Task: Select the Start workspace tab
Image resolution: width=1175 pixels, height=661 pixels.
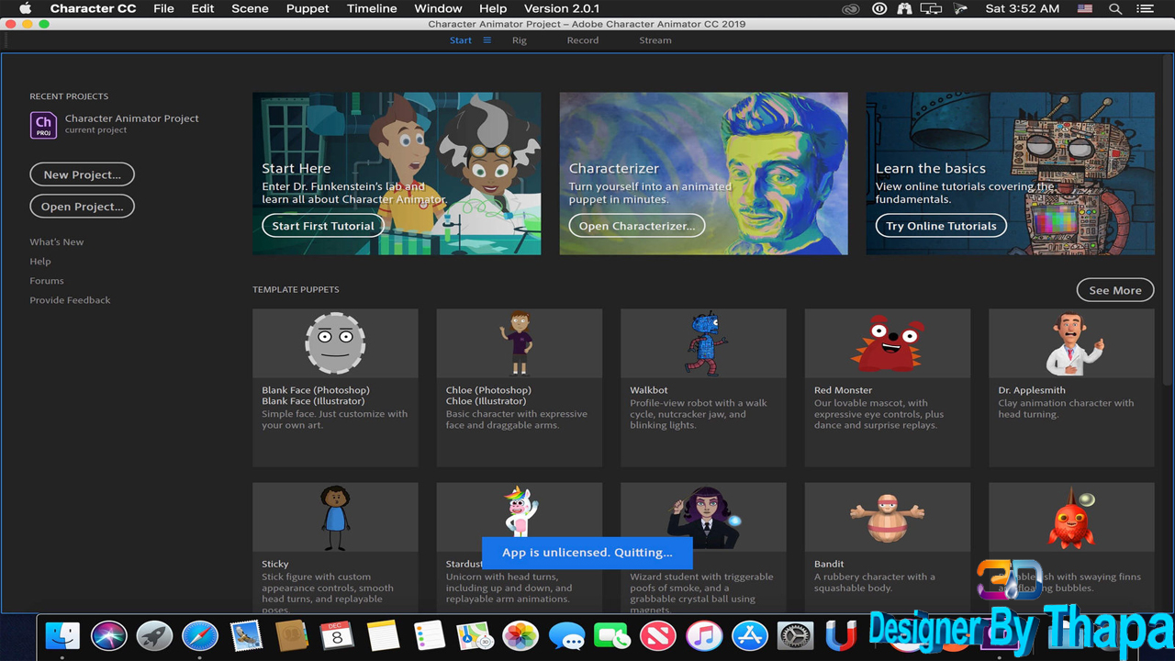Action: point(461,40)
